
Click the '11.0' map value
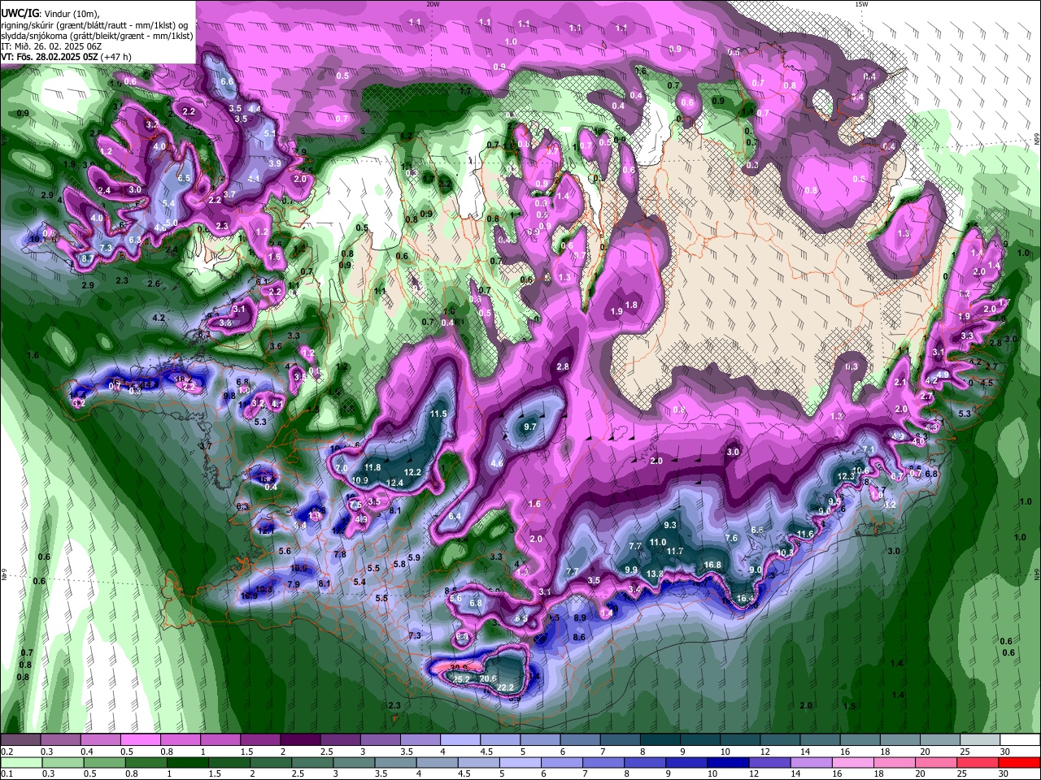pos(658,542)
